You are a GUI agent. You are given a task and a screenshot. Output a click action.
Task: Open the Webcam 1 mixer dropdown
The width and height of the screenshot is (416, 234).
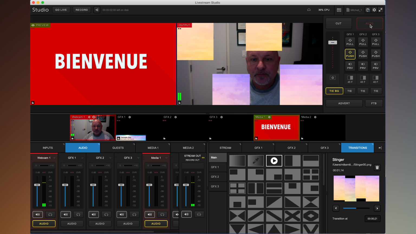pyautogui.click(x=54, y=158)
